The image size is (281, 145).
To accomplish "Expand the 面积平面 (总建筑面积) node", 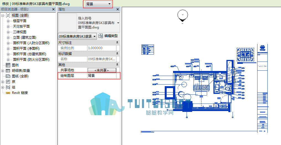I will [x=8, y=54].
